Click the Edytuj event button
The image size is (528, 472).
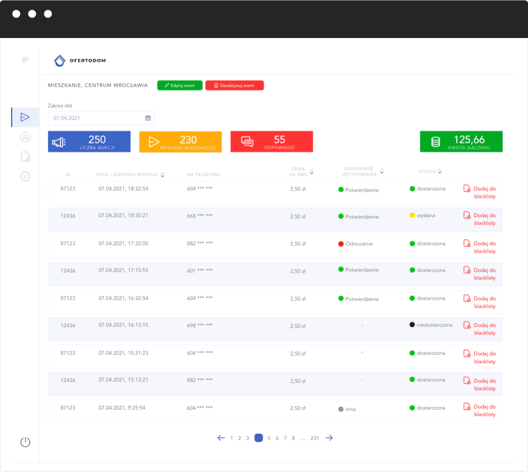pos(180,86)
